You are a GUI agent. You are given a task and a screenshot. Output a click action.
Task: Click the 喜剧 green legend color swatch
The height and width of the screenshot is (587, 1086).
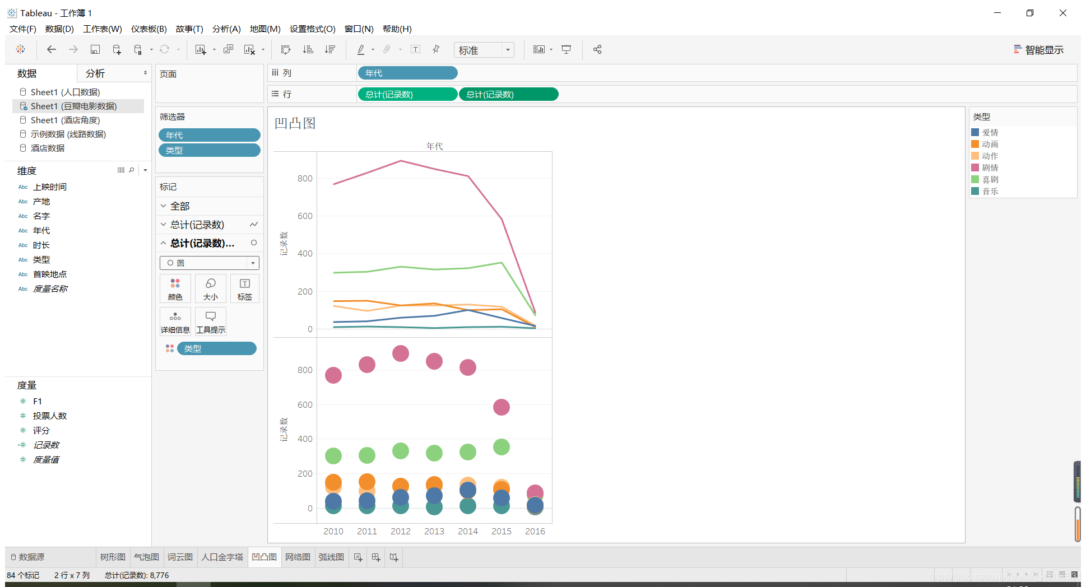click(975, 179)
